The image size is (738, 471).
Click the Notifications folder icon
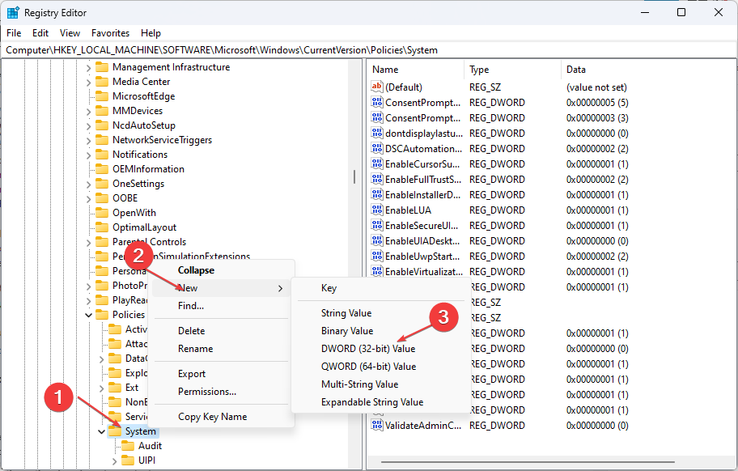coord(102,155)
